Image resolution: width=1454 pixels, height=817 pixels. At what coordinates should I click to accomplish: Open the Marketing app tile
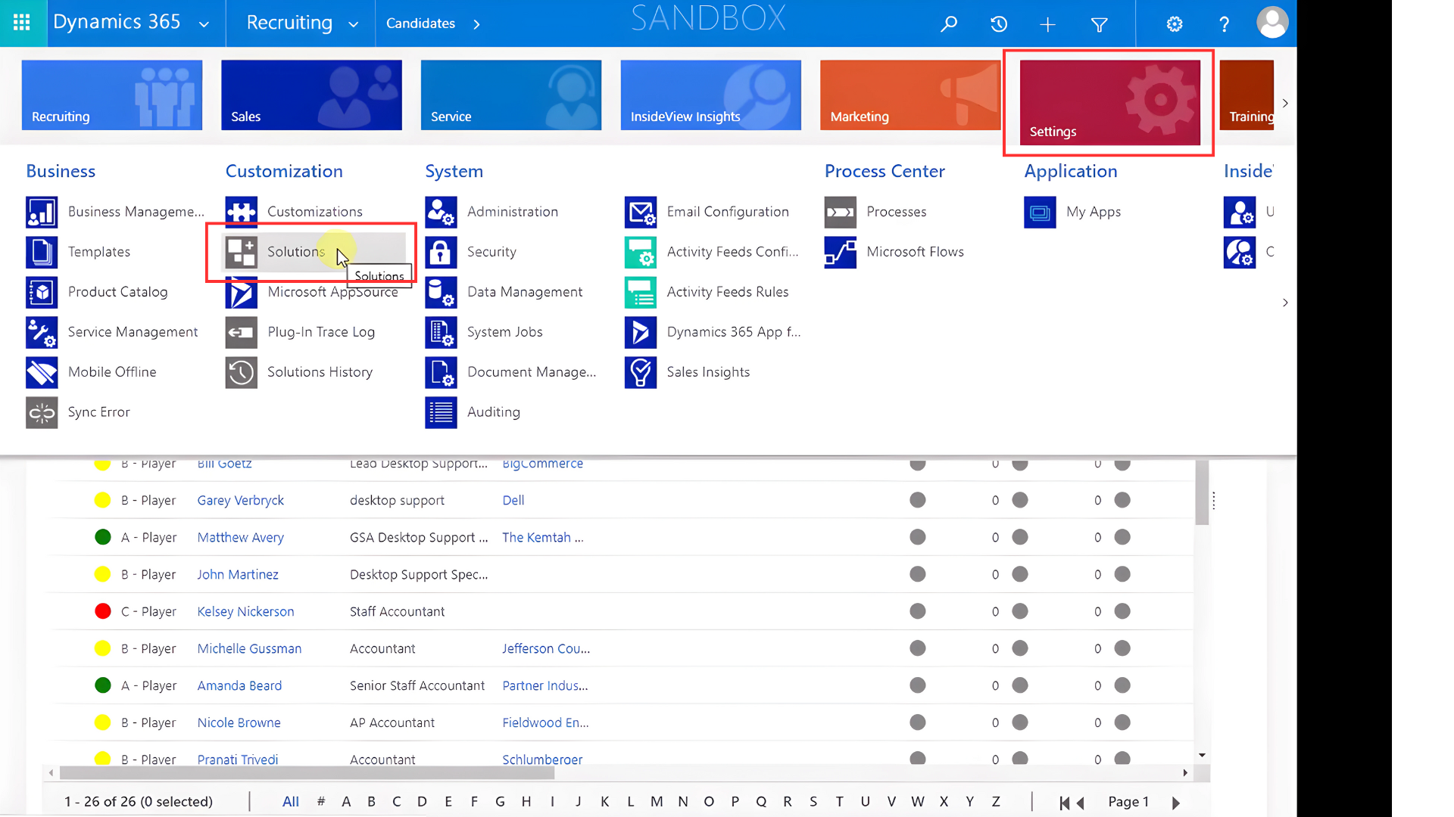[x=910, y=95]
